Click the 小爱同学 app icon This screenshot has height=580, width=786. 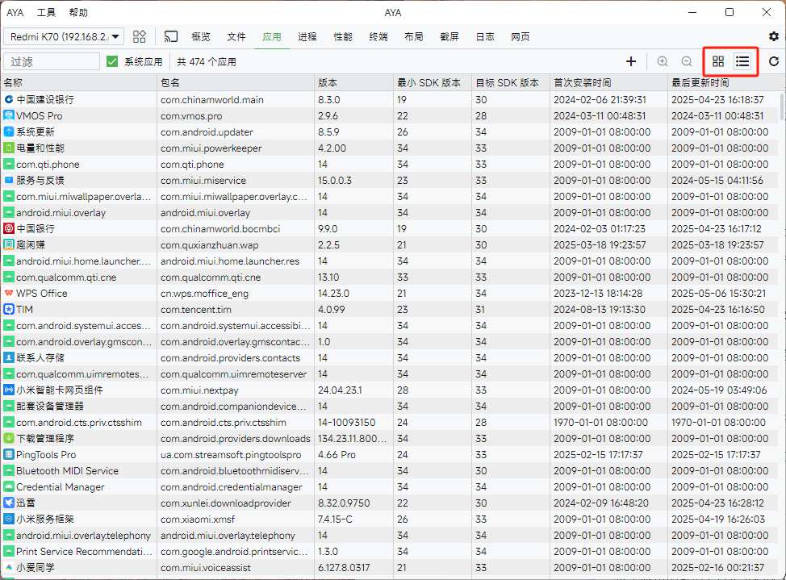point(9,567)
